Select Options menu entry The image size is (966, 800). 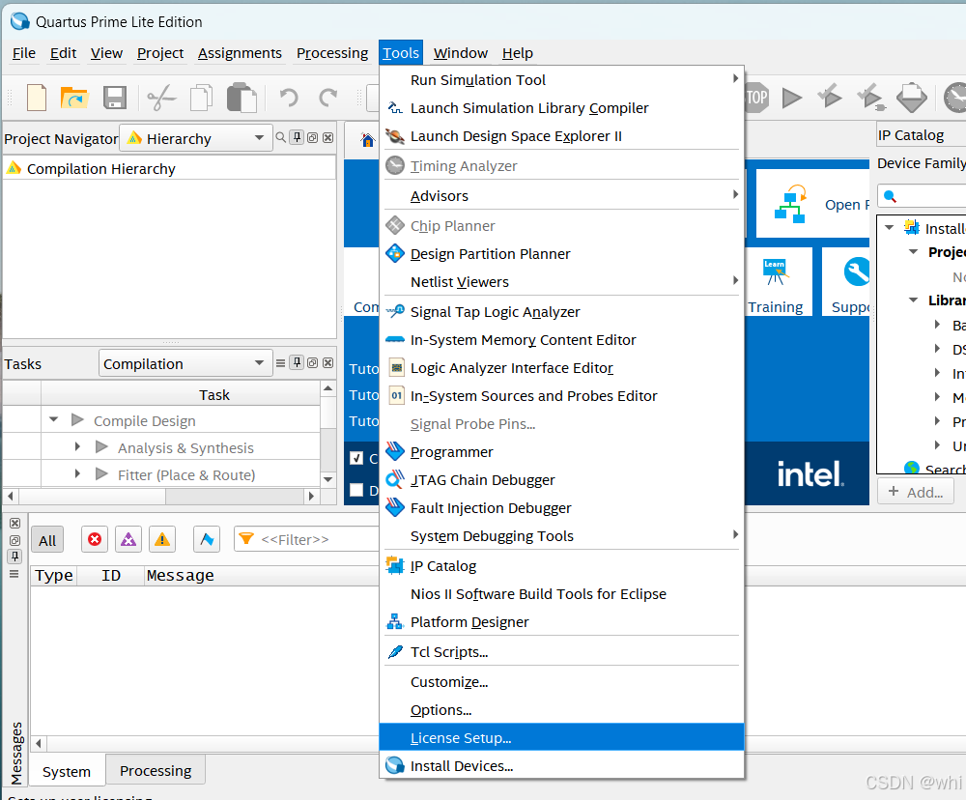point(561,709)
